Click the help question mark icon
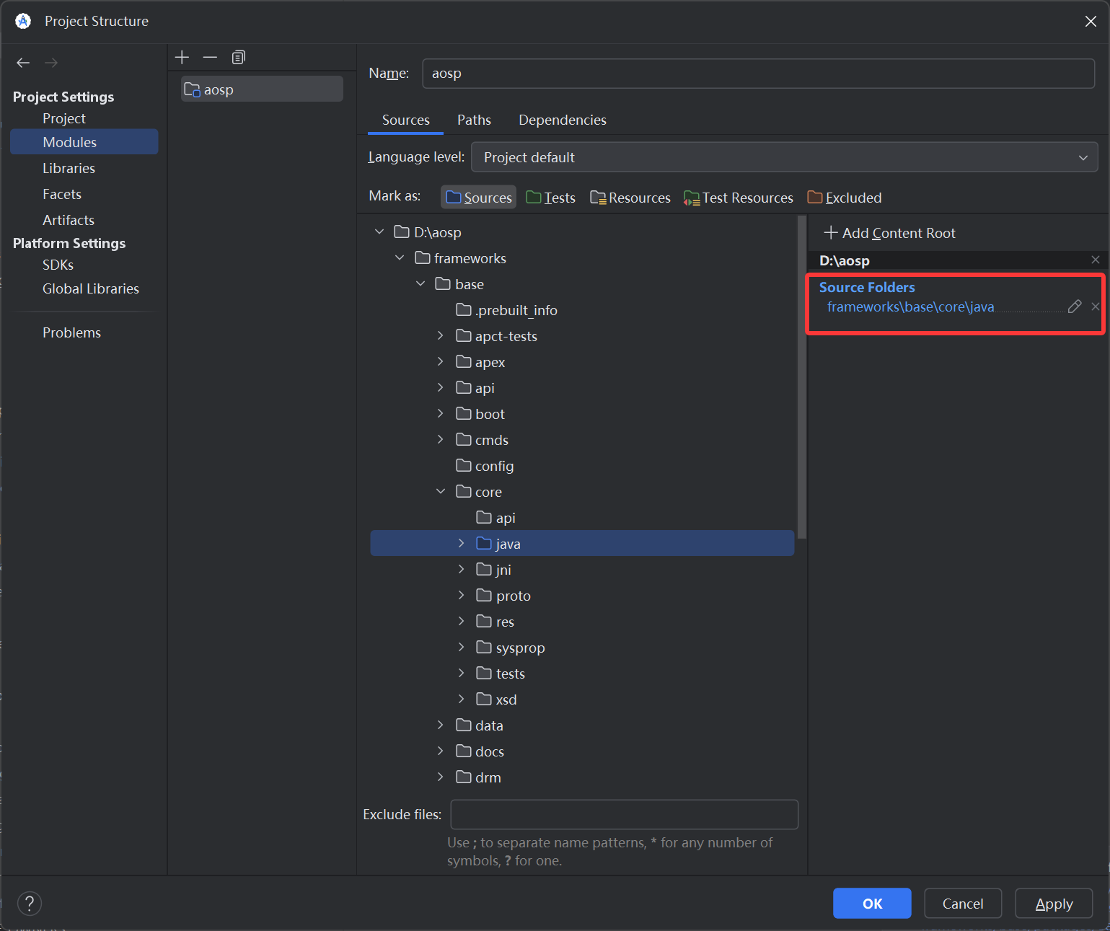Image resolution: width=1110 pixels, height=931 pixels. [30, 903]
